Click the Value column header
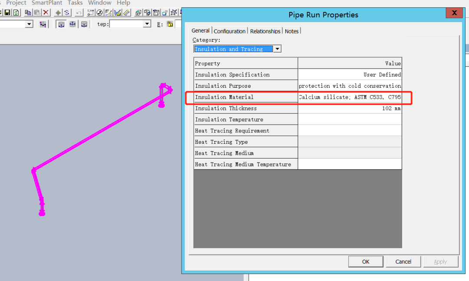 tap(350, 63)
